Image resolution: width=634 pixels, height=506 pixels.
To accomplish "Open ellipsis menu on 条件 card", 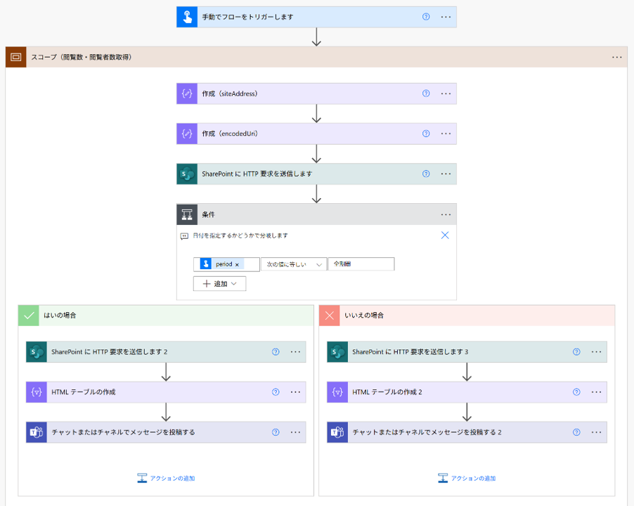I will coord(446,214).
